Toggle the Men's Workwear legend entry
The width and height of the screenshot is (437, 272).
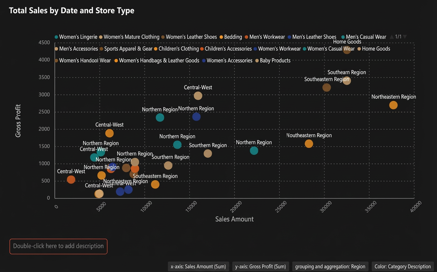(265, 37)
